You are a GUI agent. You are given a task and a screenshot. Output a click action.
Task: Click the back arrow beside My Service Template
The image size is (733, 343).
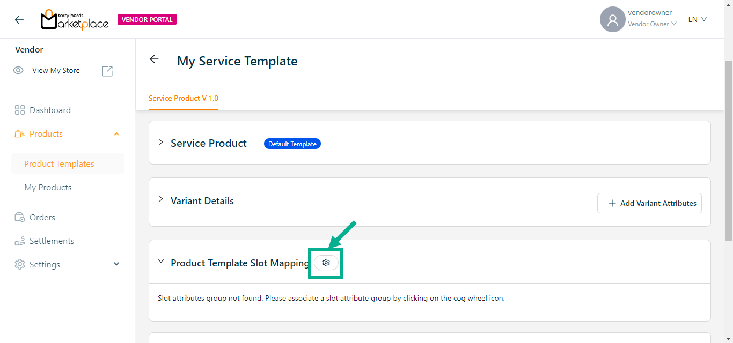(154, 59)
